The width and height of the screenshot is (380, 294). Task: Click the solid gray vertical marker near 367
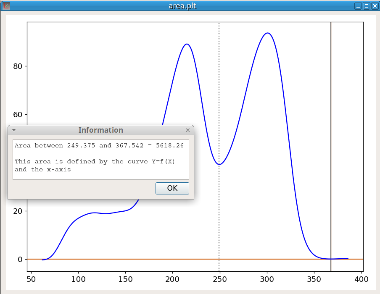pyautogui.click(x=331, y=147)
